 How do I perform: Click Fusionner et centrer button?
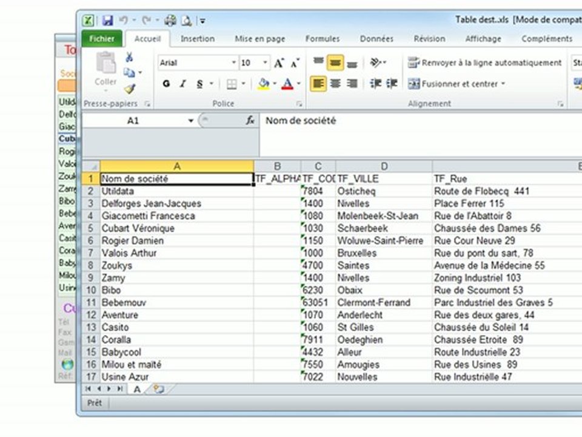[456, 84]
